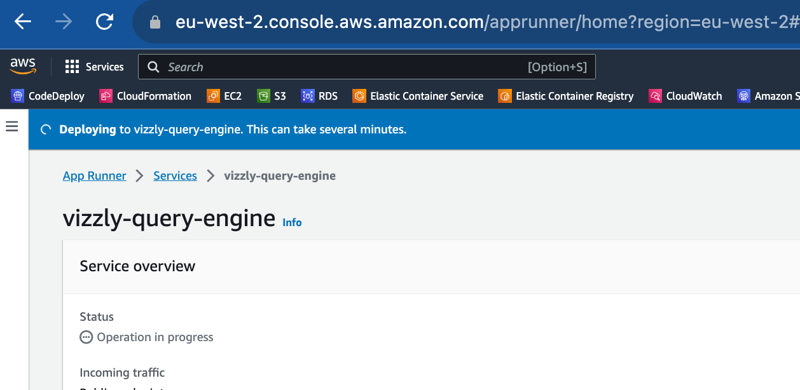Open the CodeDeploy shortcut
The height and width of the screenshot is (390, 800).
48,96
